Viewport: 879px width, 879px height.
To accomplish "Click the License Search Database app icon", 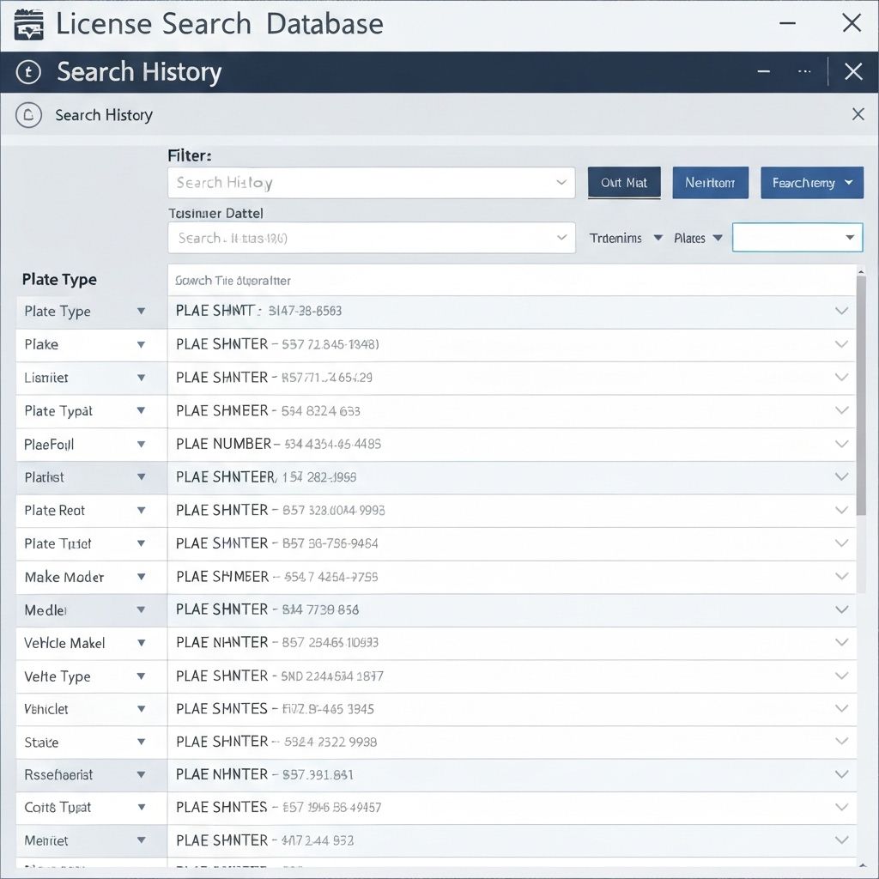I will click(27, 23).
